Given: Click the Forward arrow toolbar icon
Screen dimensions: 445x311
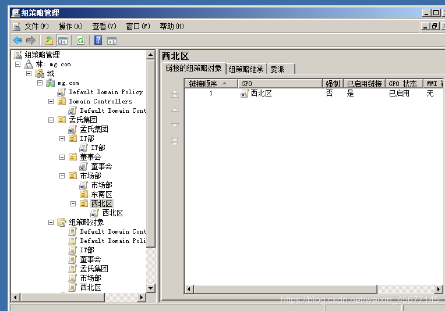Looking at the screenshot, I should coord(31,41).
